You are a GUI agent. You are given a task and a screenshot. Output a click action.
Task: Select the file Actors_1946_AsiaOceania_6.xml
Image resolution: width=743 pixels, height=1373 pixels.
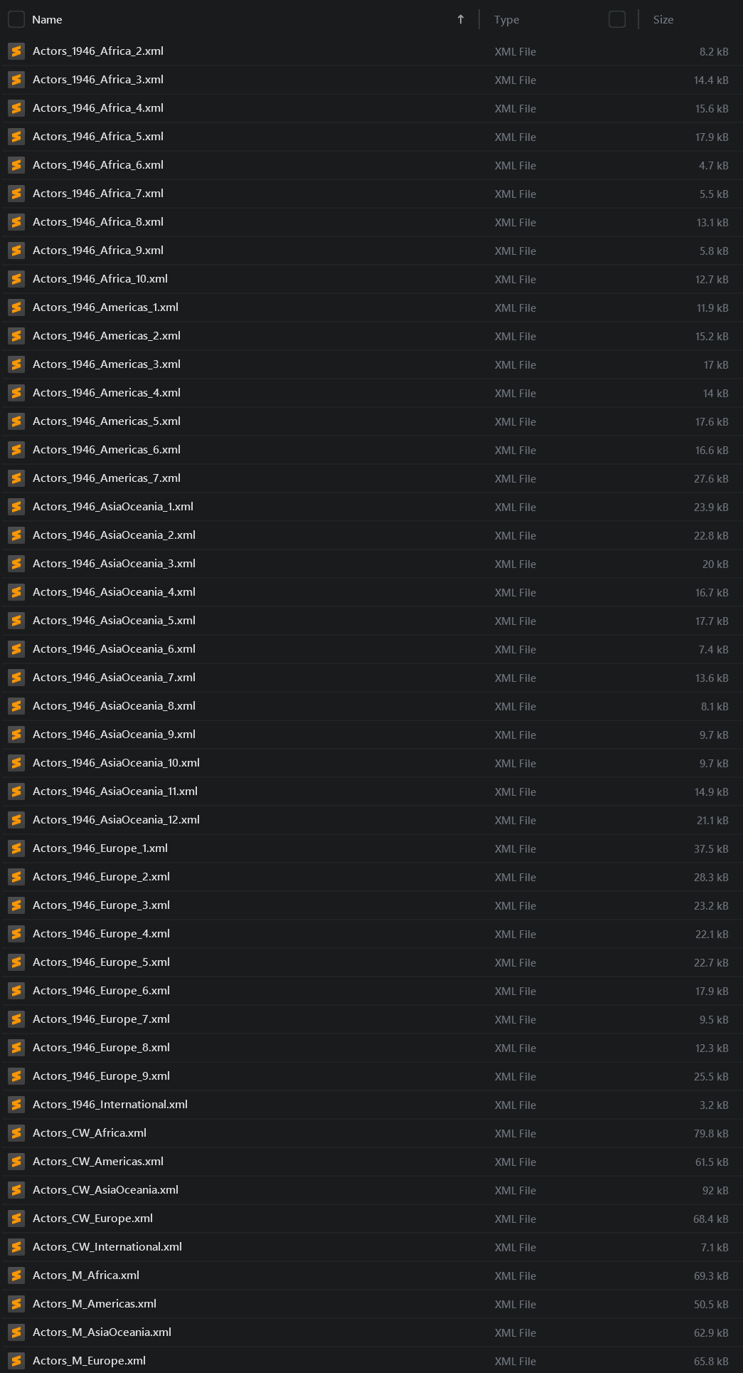click(x=114, y=649)
